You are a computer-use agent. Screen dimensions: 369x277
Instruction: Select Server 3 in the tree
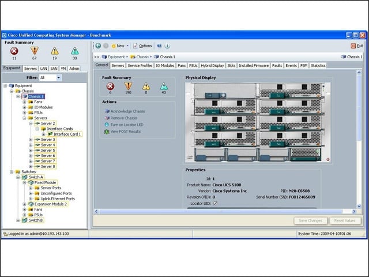[45, 140]
